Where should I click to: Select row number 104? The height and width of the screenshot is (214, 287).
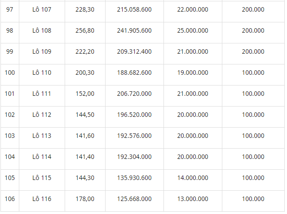point(10,157)
